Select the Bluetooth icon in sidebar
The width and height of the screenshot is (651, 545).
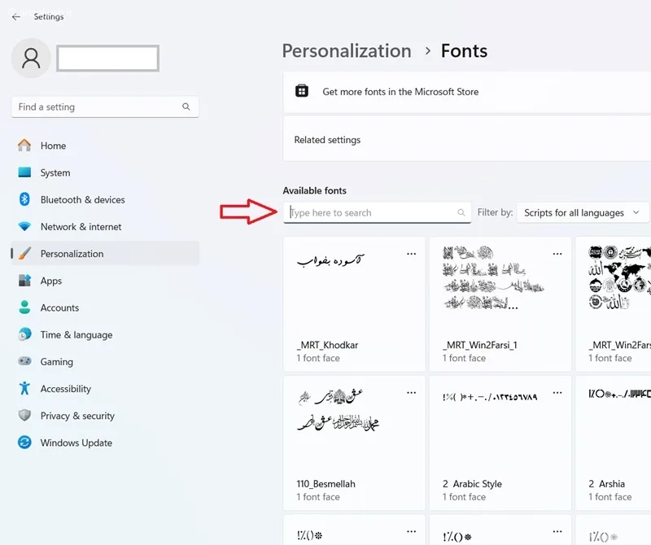24,199
